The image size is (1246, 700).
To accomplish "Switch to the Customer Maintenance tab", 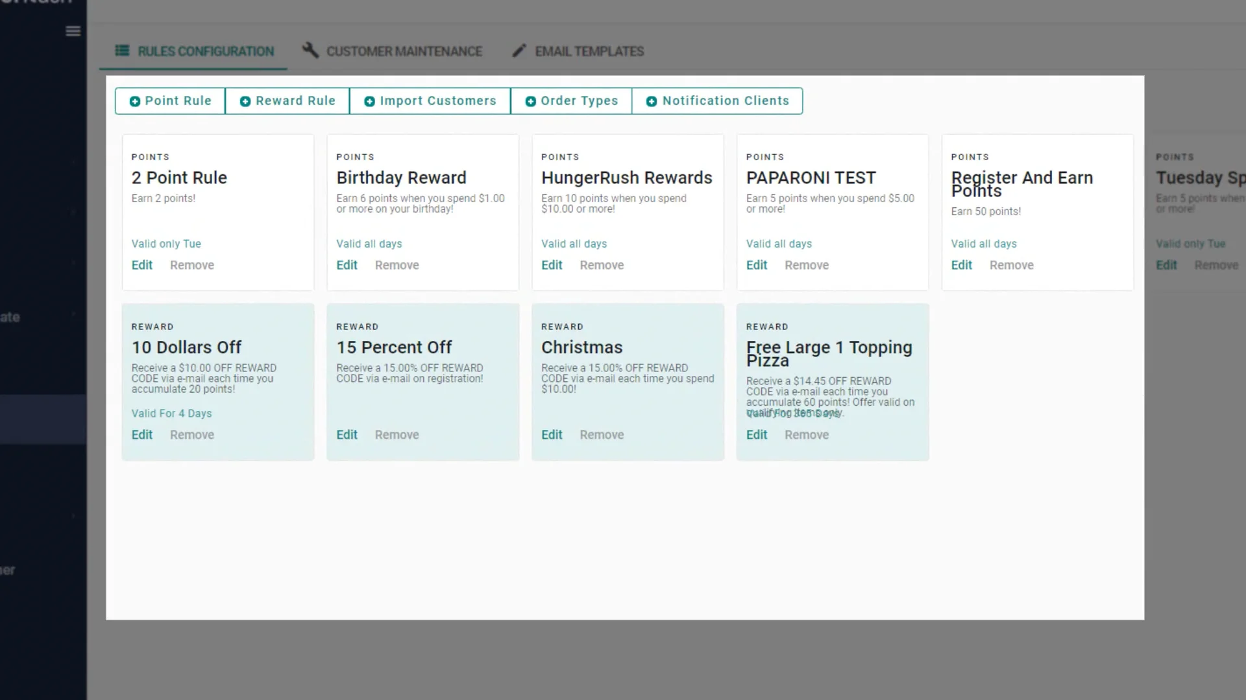I will 404,51.
